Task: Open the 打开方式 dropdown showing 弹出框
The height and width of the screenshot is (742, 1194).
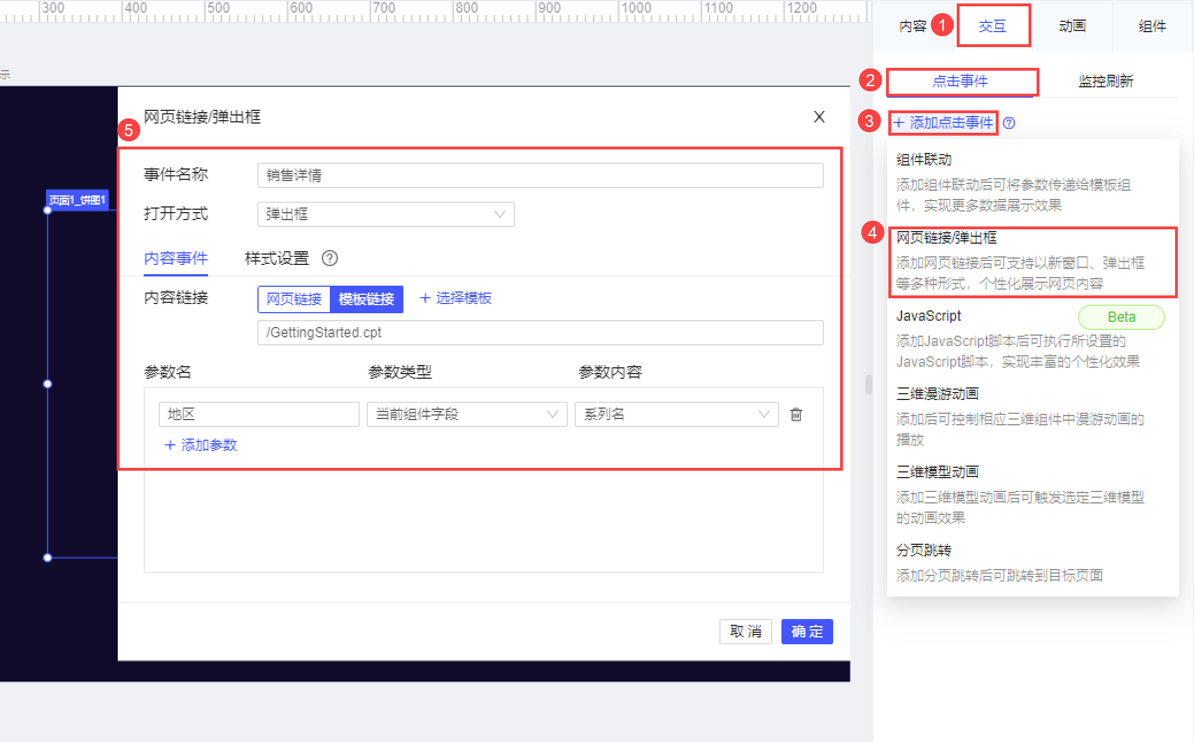Action: coord(386,214)
